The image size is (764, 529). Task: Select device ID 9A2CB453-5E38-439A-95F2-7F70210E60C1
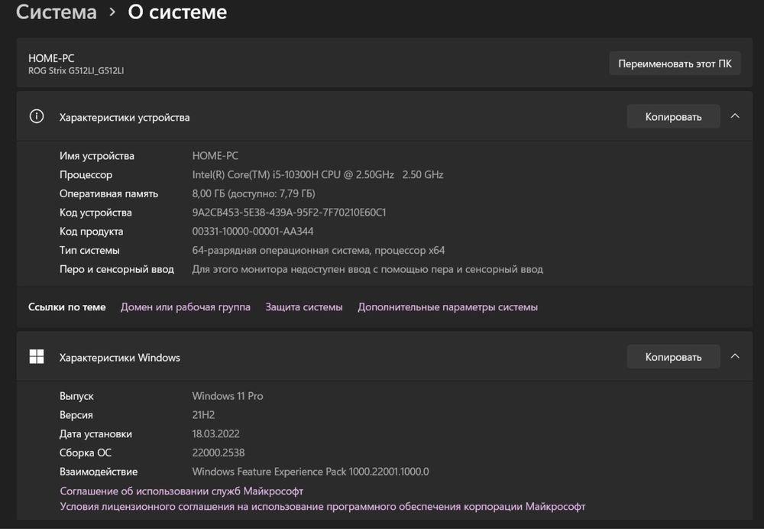tap(289, 213)
